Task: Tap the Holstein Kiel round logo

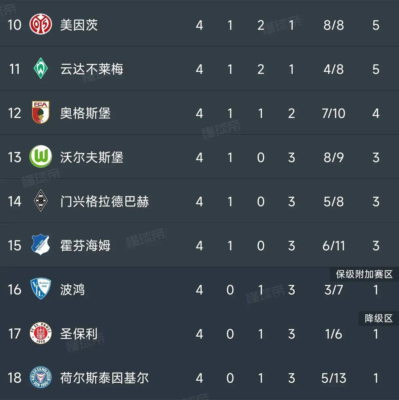Action: (41, 377)
